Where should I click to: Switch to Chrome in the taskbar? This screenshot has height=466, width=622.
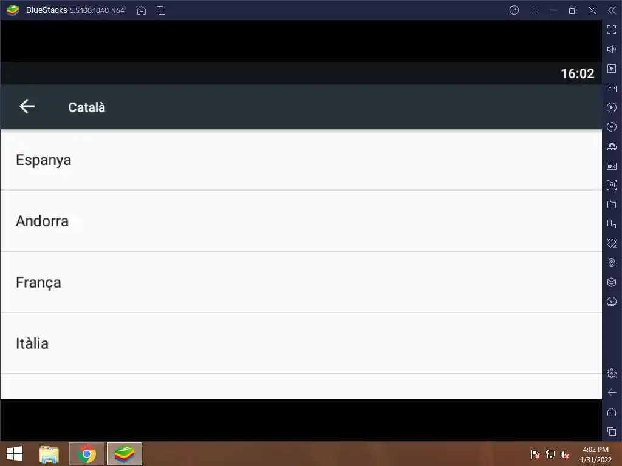click(87, 454)
